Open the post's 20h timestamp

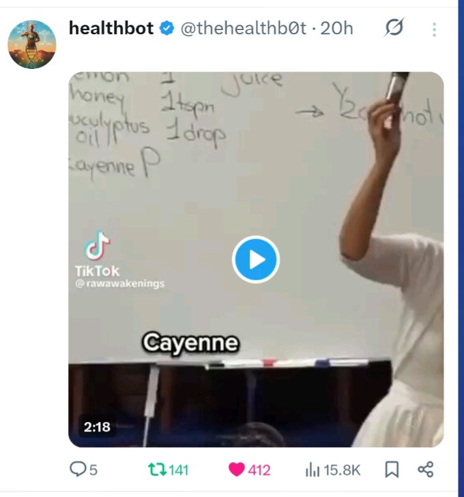click(x=336, y=28)
